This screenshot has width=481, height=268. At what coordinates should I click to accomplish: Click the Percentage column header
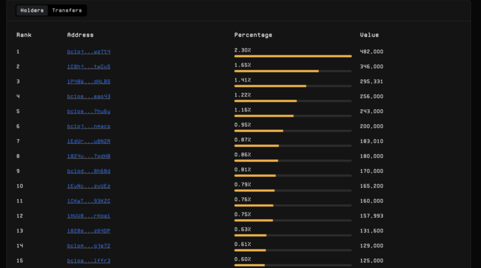point(253,35)
